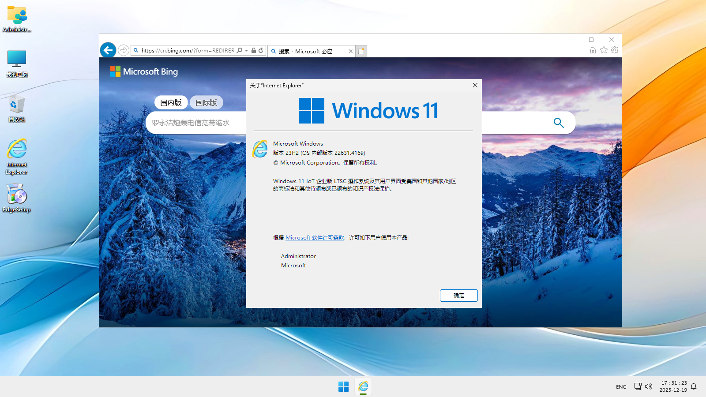Select the Internet Explorer desktop shortcut
The width and height of the screenshot is (706, 397).
[x=17, y=157]
